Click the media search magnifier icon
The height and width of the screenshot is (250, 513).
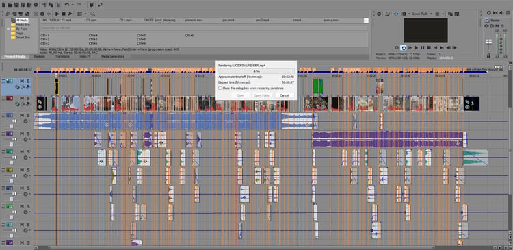[x=93, y=14]
